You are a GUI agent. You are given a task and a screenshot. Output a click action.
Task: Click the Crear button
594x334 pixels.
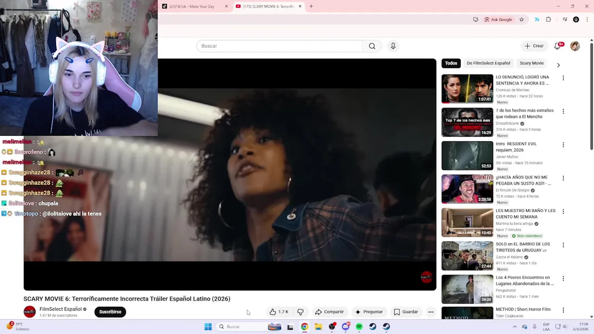534,46
